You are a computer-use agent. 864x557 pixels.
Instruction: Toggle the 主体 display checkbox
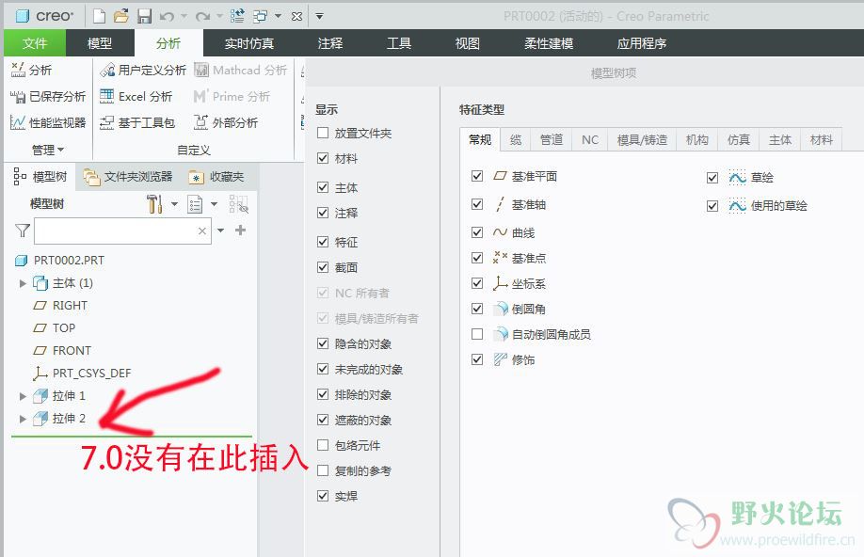pyautogui.click(x=323, y=187)
